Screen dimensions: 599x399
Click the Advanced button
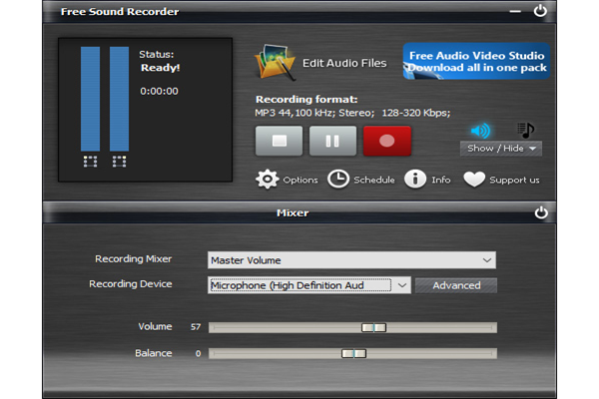coord(456,285)
